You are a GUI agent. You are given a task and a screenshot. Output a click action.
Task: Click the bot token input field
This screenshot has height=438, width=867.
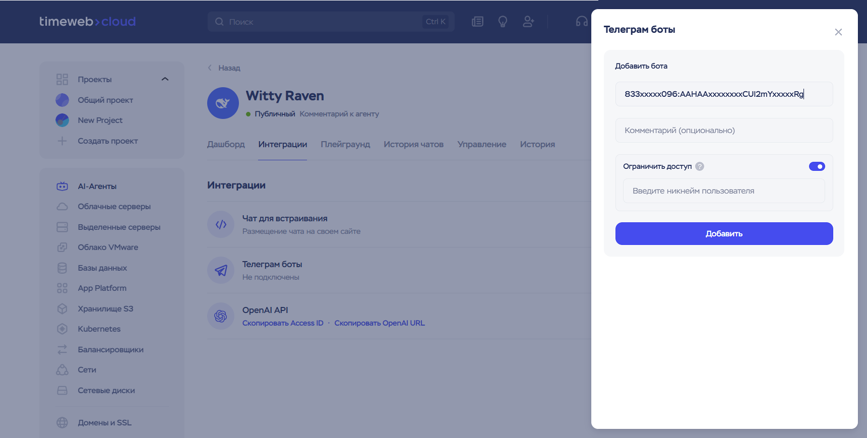coord(724,94)
